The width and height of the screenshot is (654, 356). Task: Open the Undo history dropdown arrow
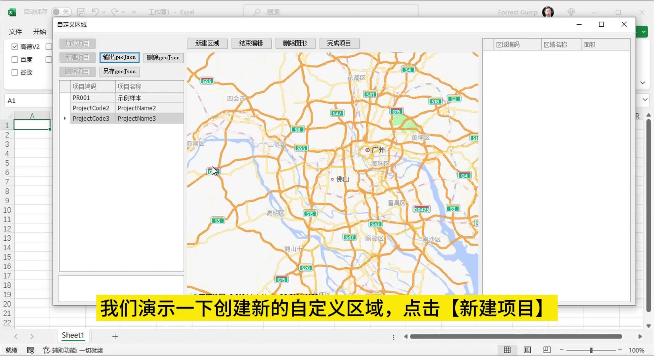pos(103,12)
